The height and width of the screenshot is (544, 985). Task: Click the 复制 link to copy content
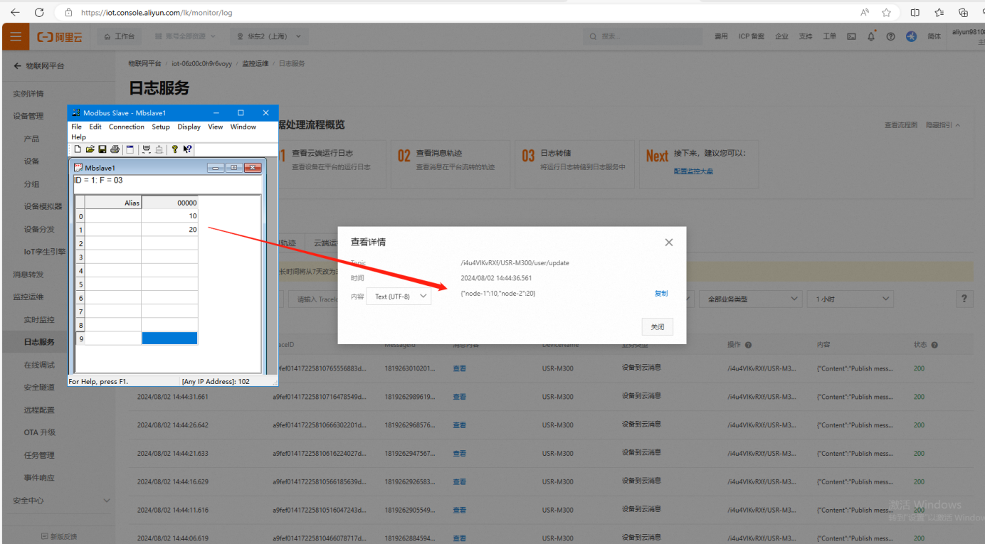point(661,294)
